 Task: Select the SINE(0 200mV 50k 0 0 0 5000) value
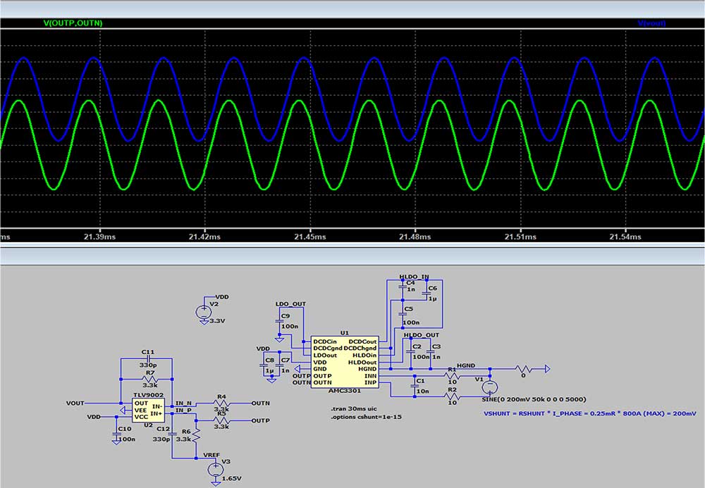click(x=534, y=399)
